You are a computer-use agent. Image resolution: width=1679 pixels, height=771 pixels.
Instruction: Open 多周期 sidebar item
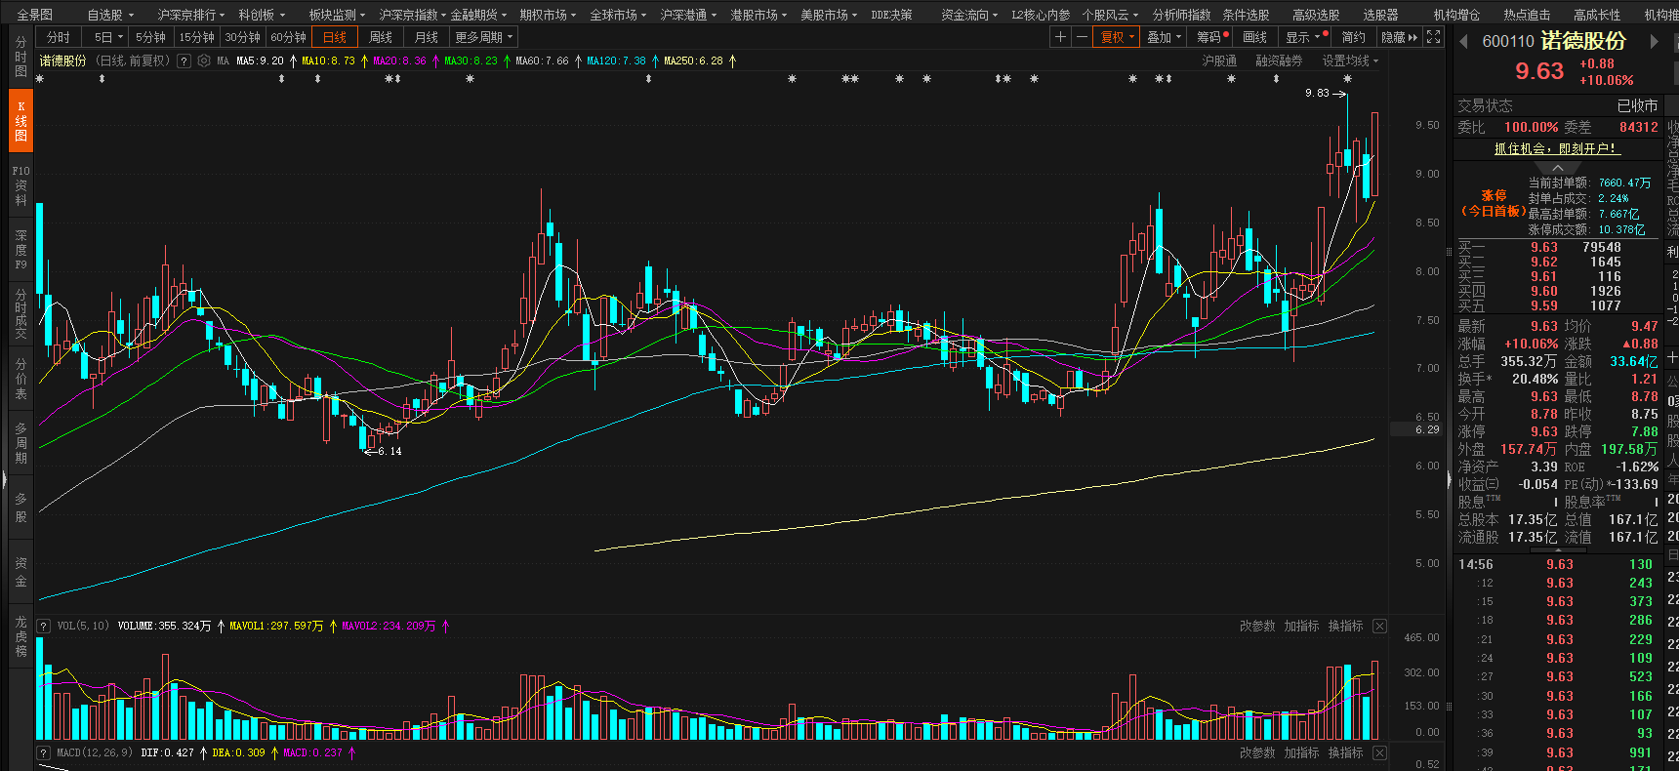point(20,443)
